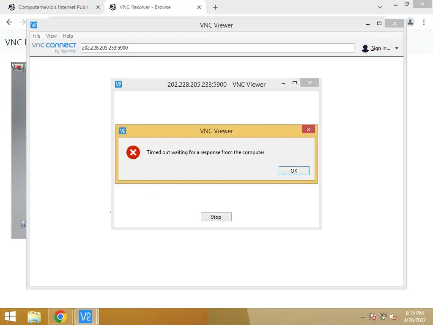Click the VNC icon in error dialog title
The width and height of the screenshot is (433, 325).
click(123, 131)
